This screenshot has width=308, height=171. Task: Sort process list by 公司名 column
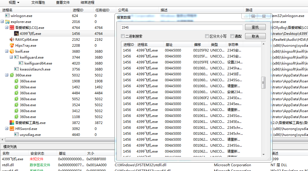(137, 10)
